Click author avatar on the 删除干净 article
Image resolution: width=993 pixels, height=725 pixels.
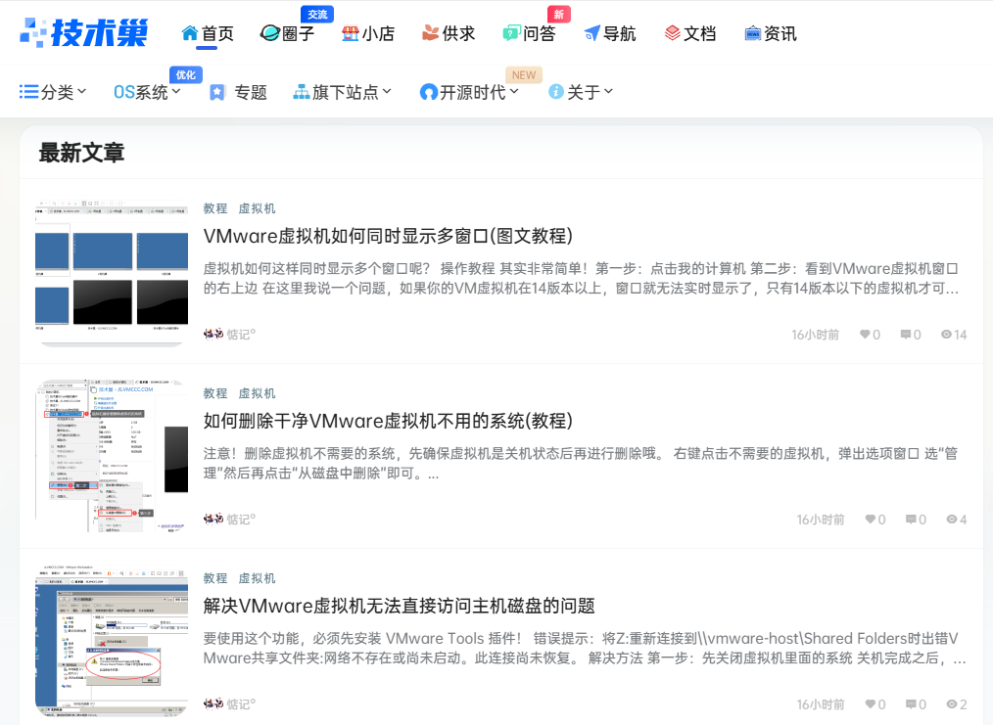(213, 519)
